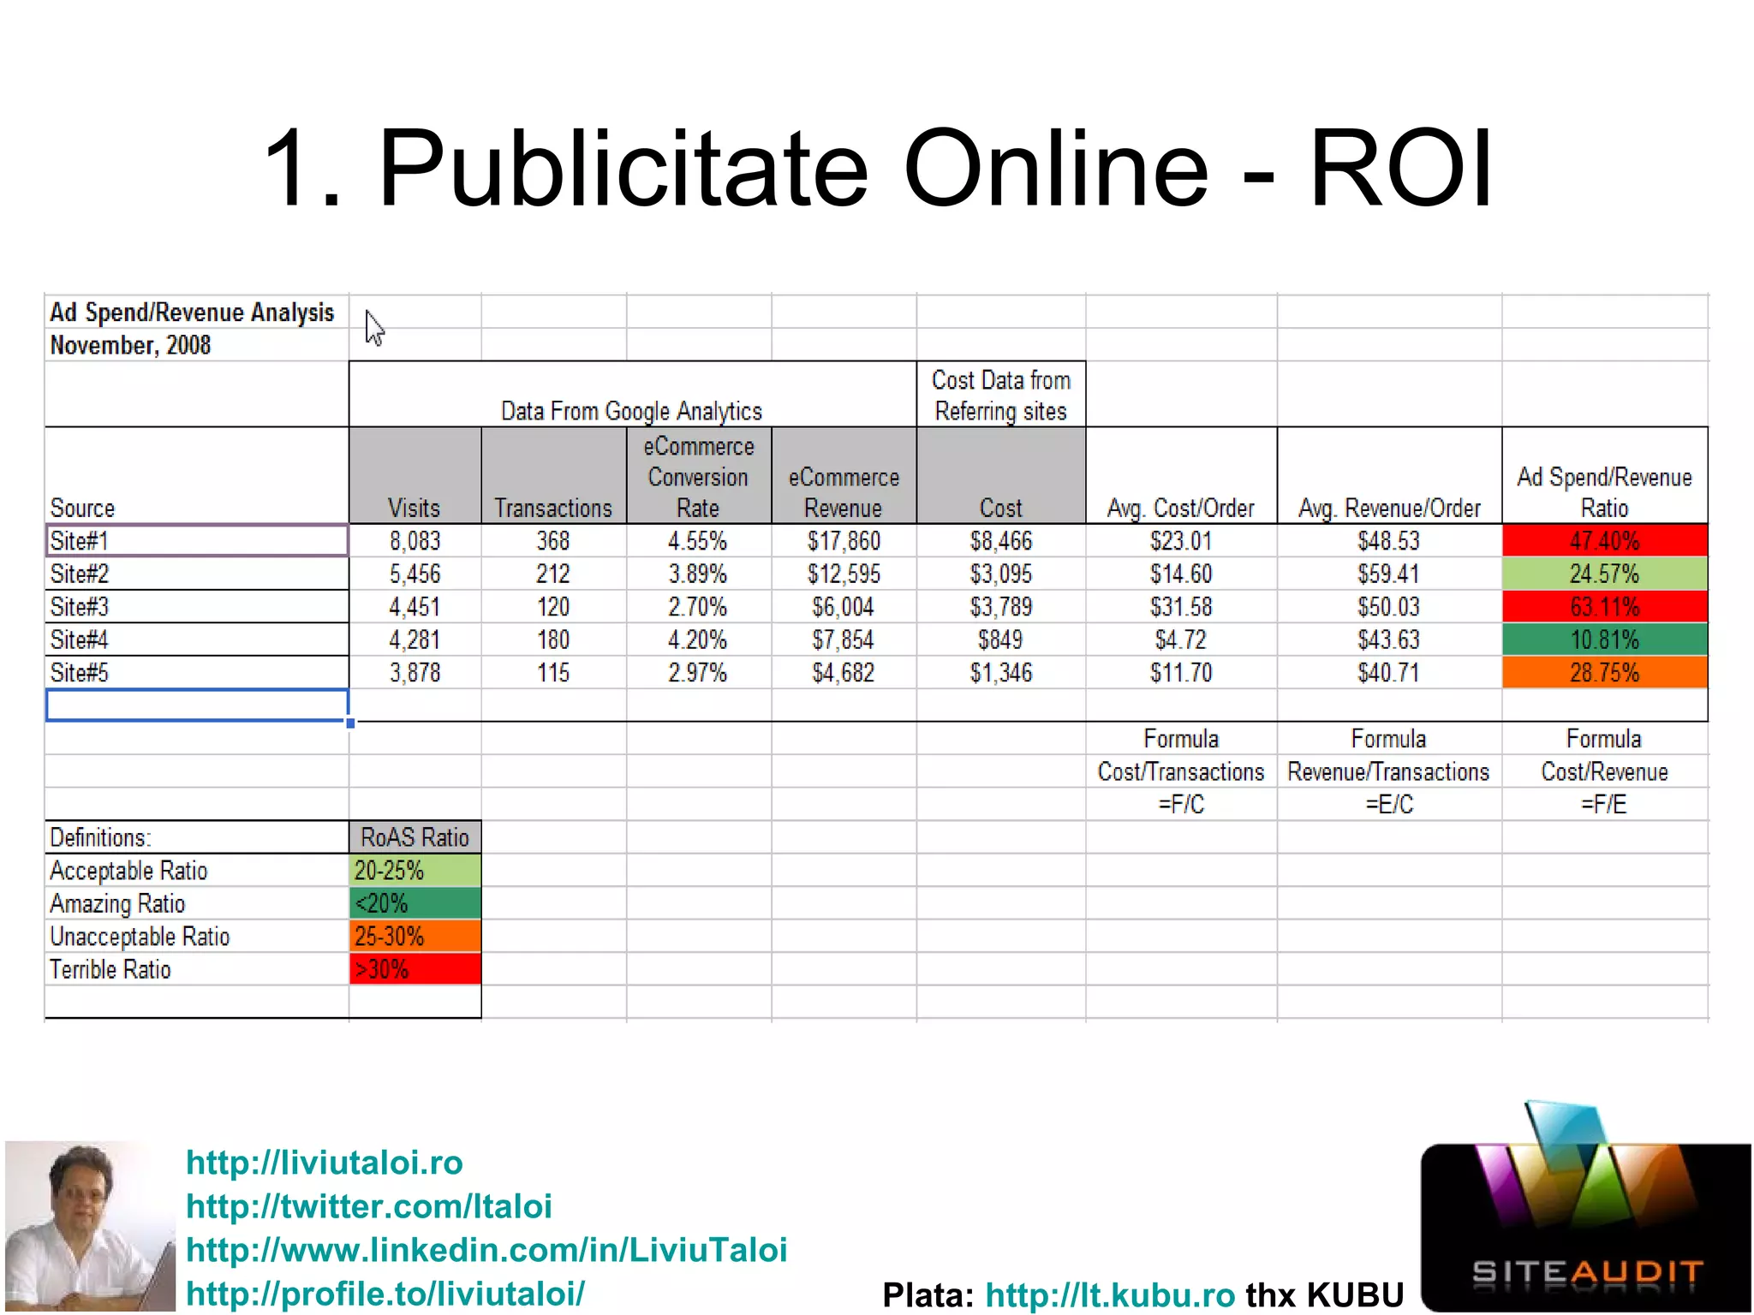Image resolution: width=1754 pixels, height=1315 pixels.
Task: Click the Avg. Cost/Order header
Action: coord(1181,476)
